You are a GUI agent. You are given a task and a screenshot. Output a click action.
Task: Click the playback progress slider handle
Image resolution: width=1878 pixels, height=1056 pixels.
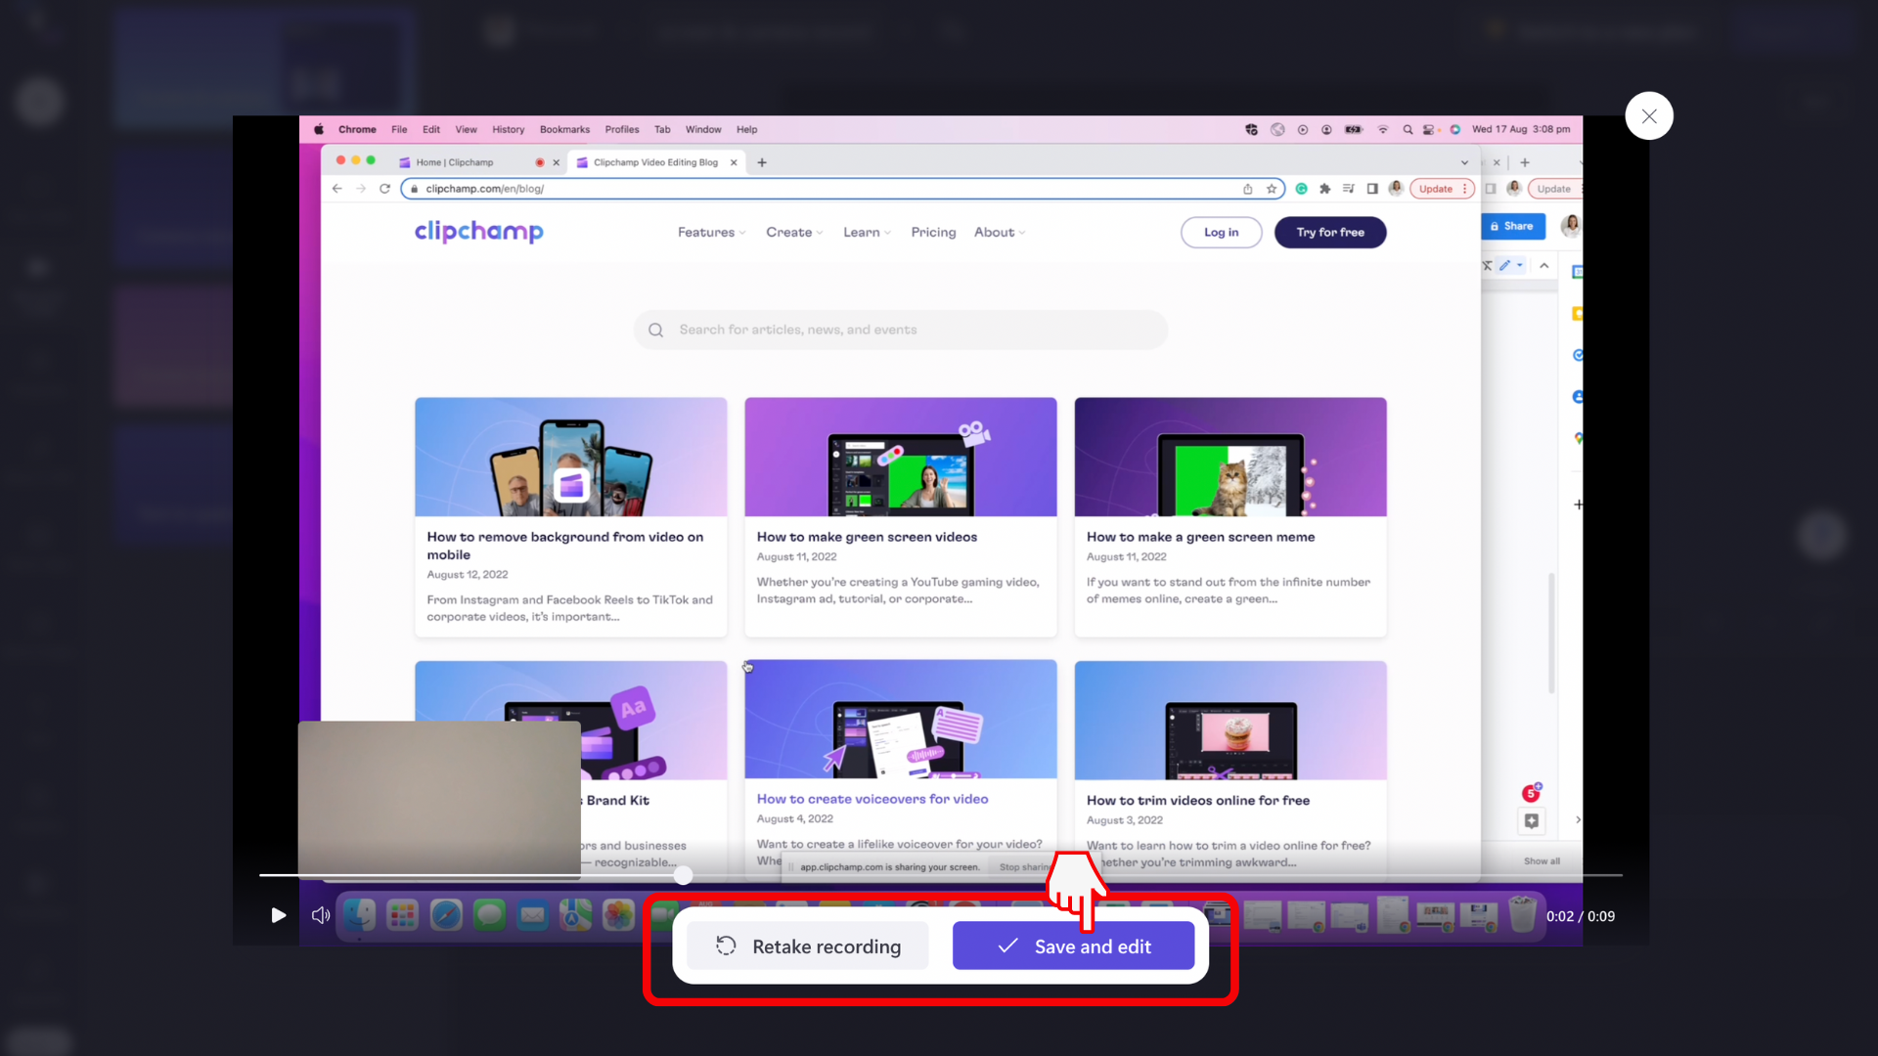tap(683, 875)
